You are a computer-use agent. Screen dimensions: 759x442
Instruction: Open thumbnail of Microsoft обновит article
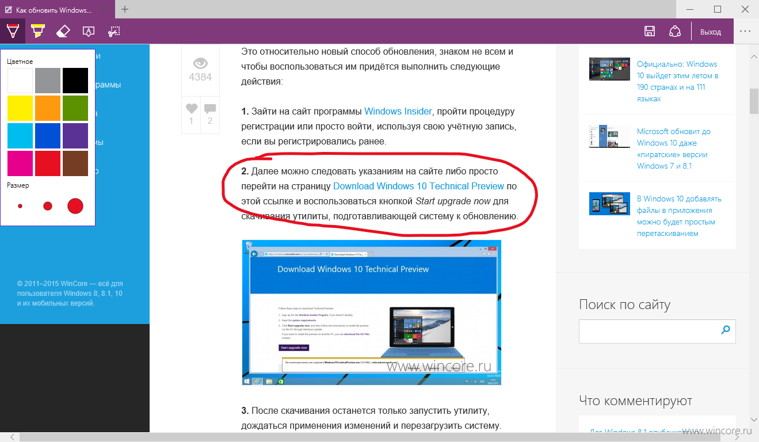click(609, 136)
